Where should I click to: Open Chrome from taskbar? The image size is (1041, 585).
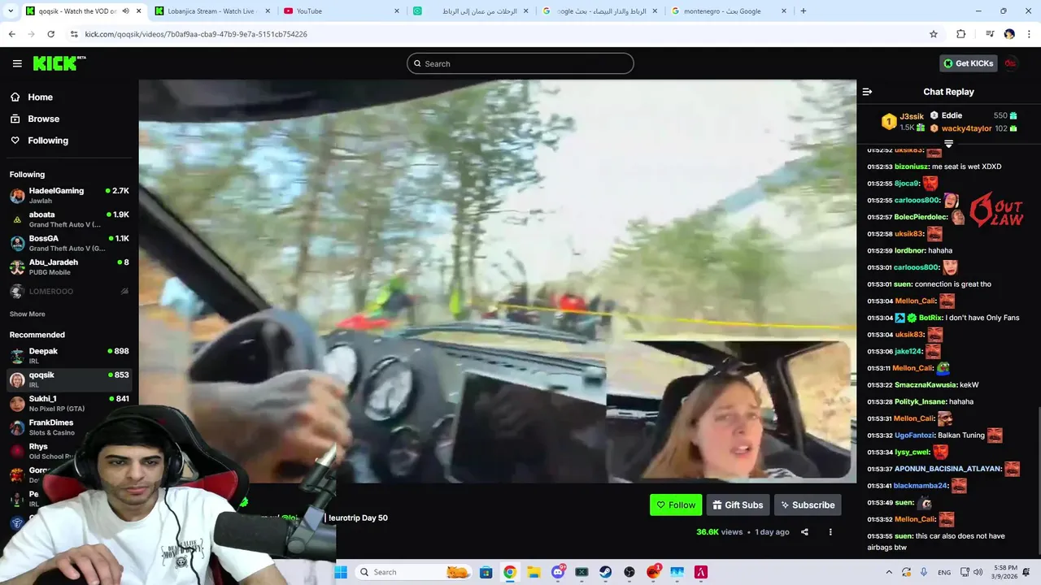[509, 572]
